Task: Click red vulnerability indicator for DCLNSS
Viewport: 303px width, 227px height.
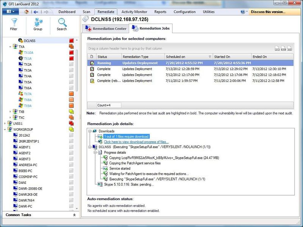Action: tap(72, 40)
